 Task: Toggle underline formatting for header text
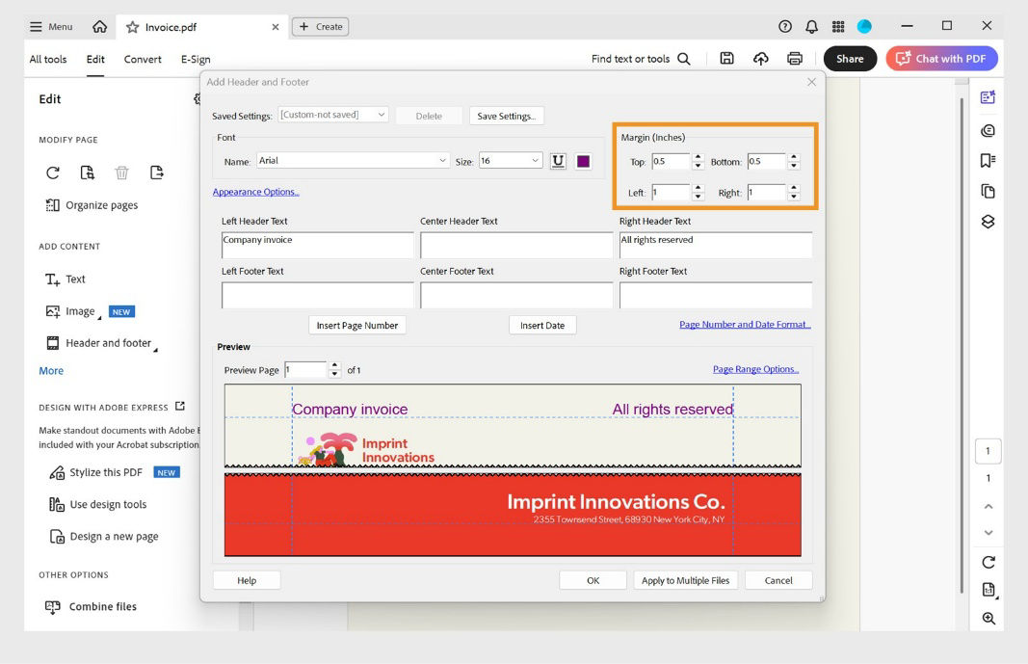(x=557, y=160)
